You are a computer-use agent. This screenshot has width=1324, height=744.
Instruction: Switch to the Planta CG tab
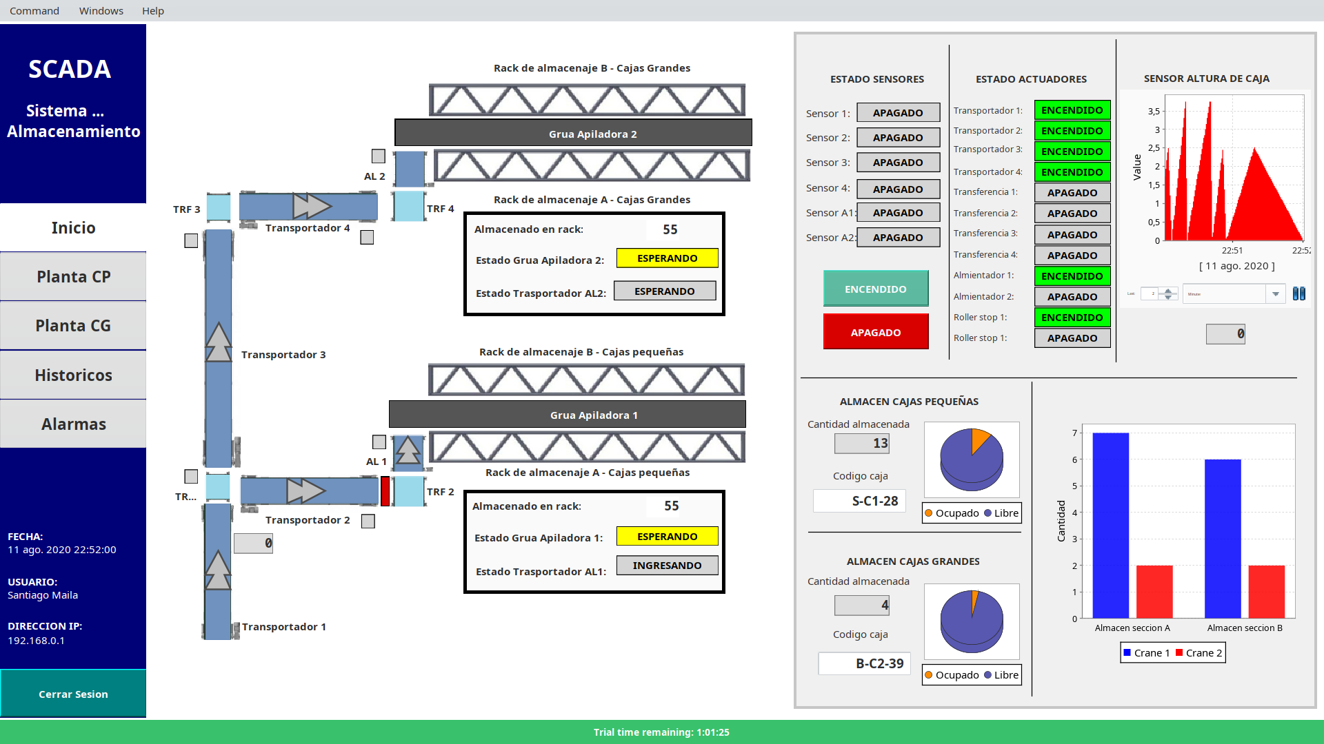point(73,326)
